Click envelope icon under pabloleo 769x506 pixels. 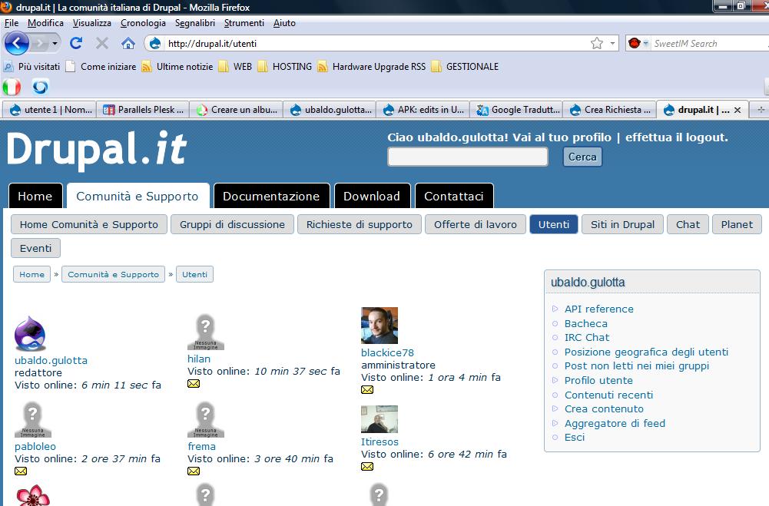tap(21, 471)
